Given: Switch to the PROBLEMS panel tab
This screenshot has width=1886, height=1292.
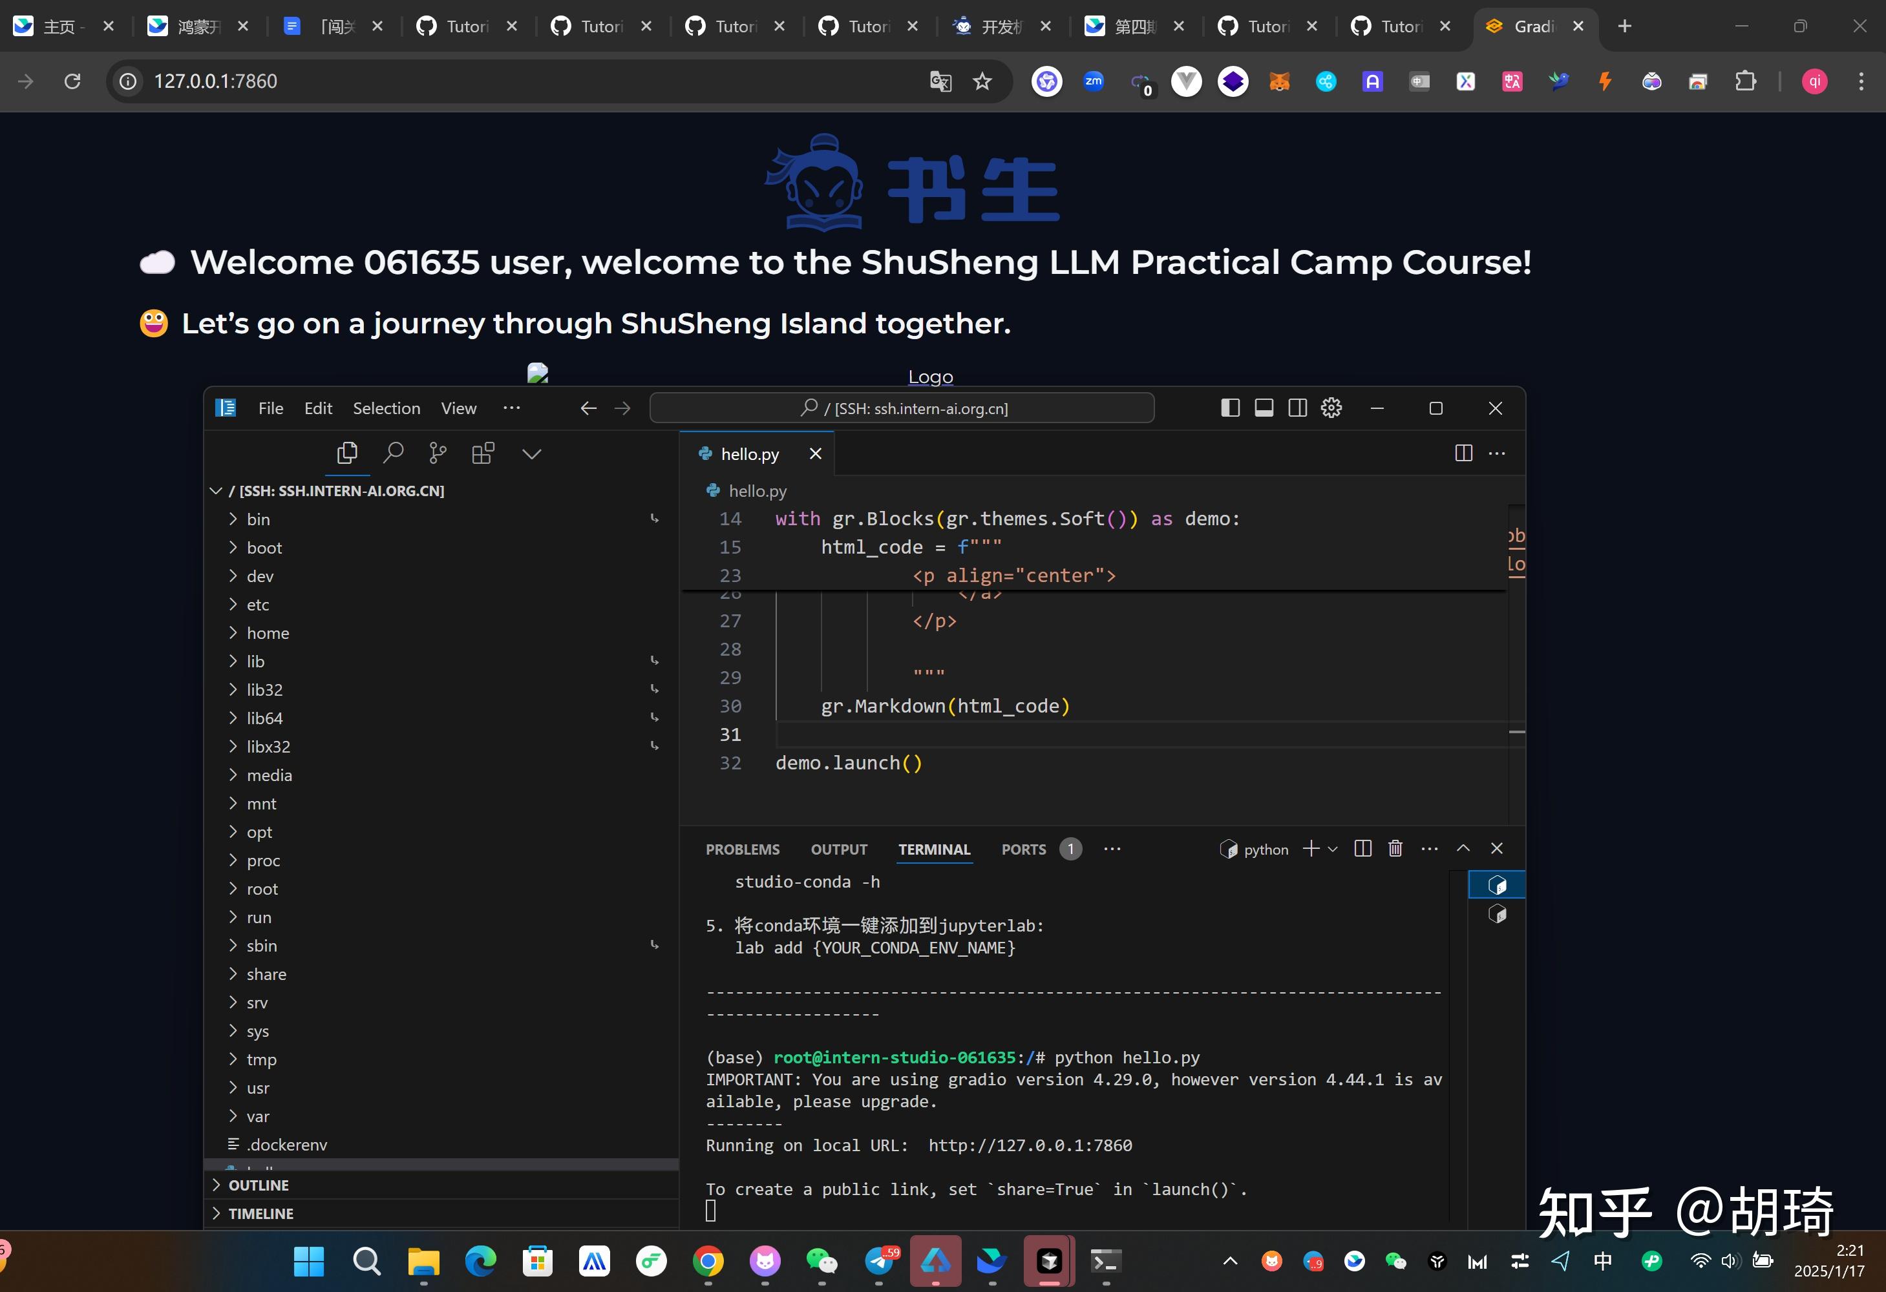Looking at the screenshot, I should coord(743,849).
